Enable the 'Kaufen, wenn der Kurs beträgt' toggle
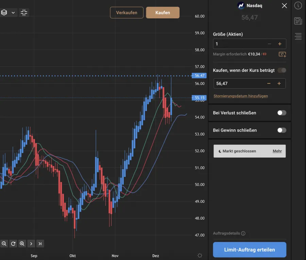 (282, 70)
